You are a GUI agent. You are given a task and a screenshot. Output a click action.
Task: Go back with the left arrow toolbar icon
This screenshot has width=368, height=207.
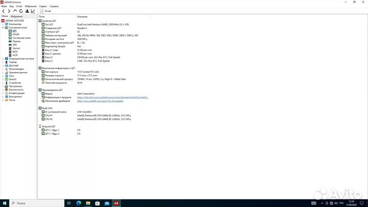point(3,11)
